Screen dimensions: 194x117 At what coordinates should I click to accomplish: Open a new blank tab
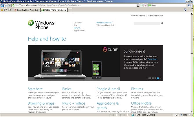pos(70,10)
